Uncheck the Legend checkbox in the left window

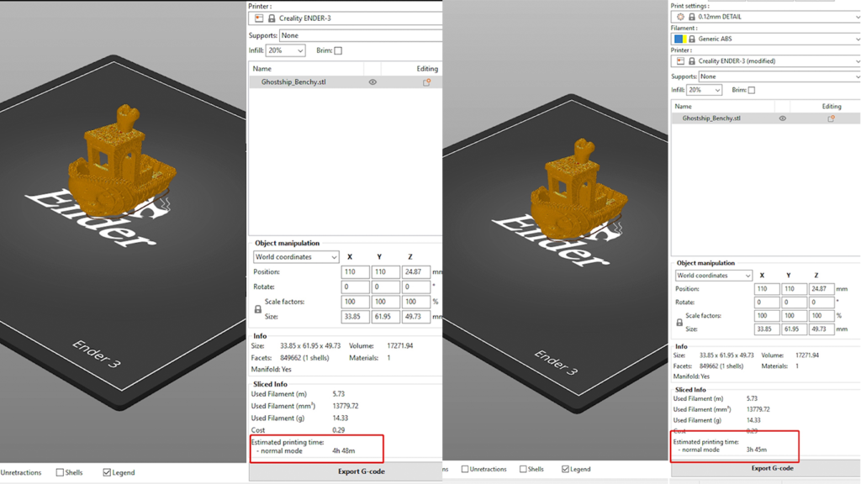[x=107, y=472]
